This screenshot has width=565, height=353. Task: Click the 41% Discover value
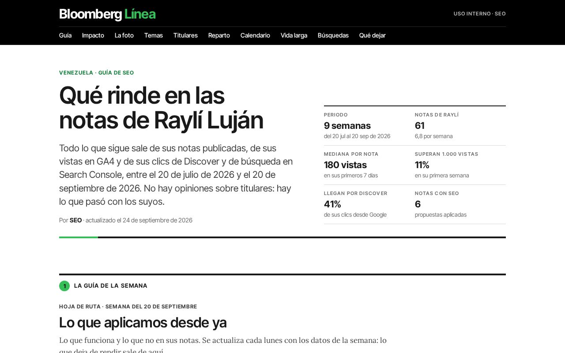(x=332, y=204)
